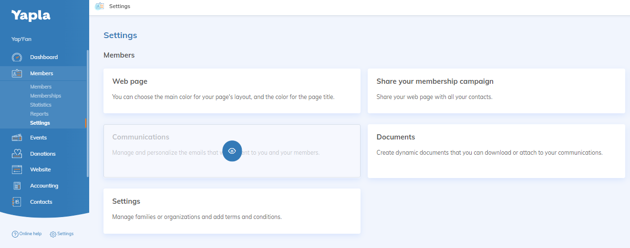This screenshot has width=630, height=248.
Task: Open the Statistics submenu item
Action: tap(41, 105)
